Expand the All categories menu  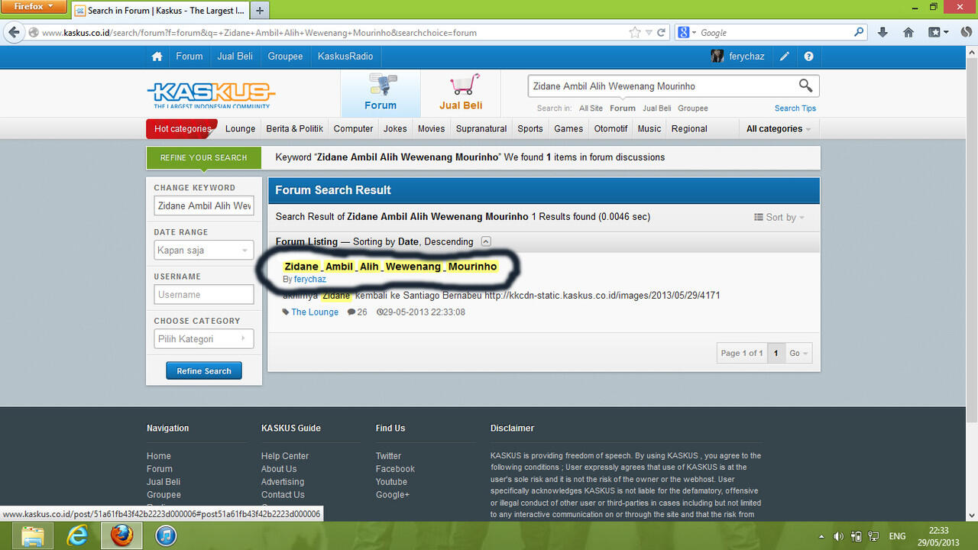point(779,128)
